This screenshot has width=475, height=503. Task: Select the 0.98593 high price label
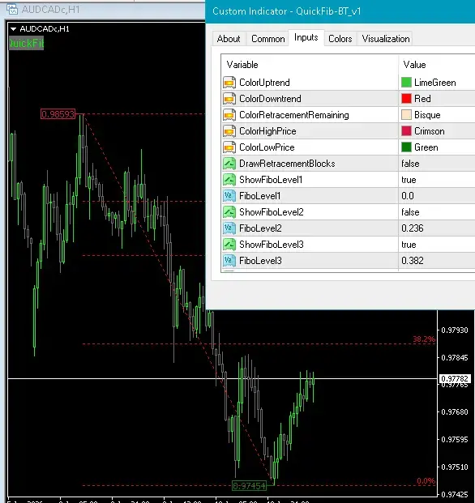point(58,114)
